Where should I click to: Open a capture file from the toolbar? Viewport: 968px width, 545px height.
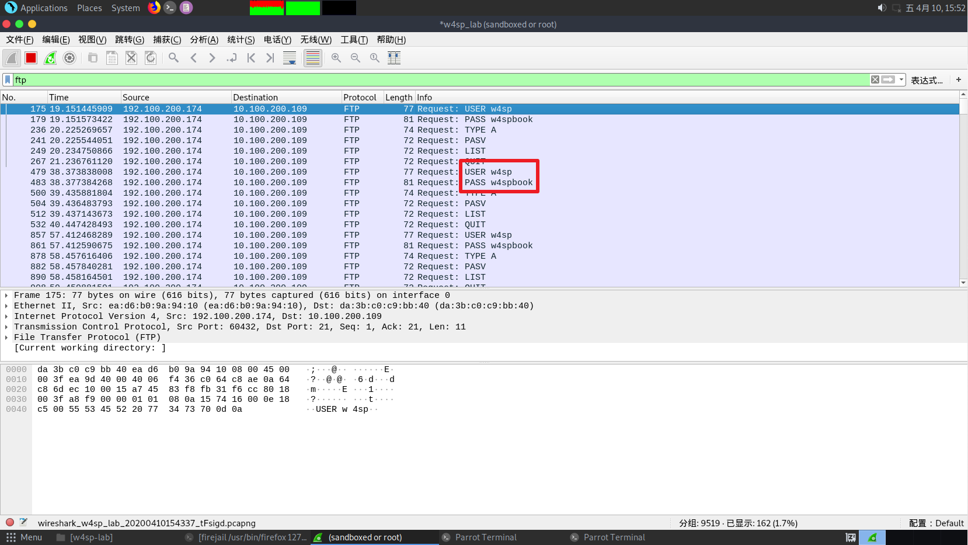click(x=93, y=58)
